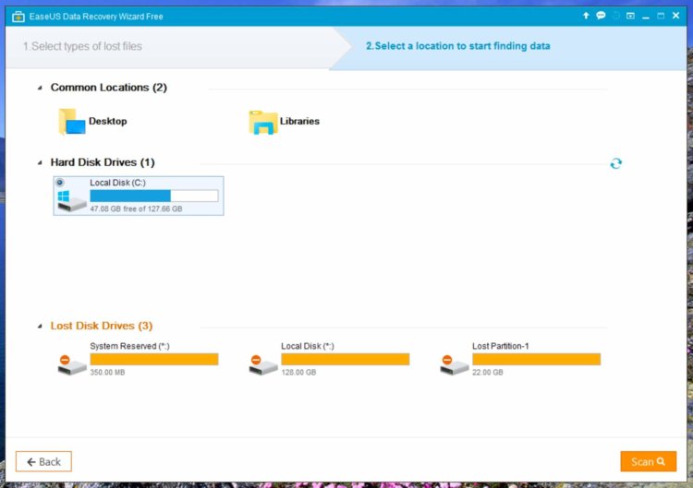The height and width of the screenshot is (488, 693).
Task: Go to step 1 Select types of lost files
Action: 82,46
